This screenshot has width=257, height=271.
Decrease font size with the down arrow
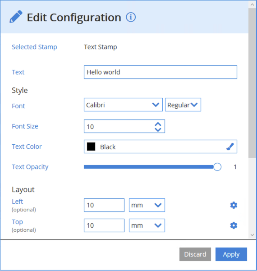pyautogui.click(x=158, y=129)
